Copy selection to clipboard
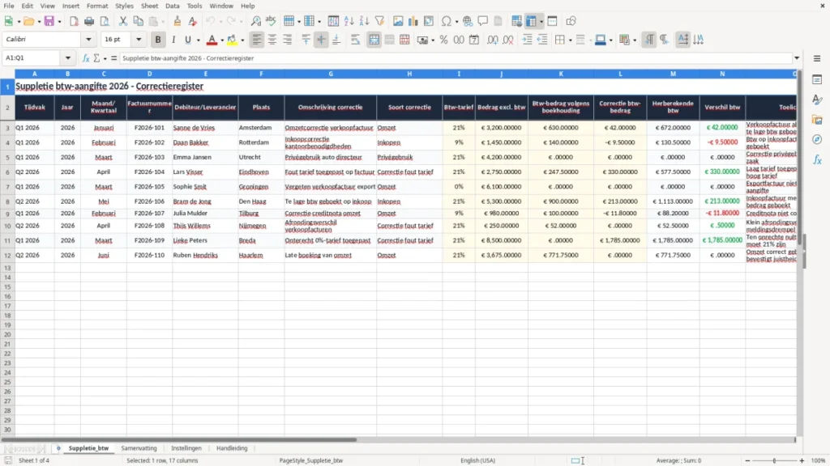Screen dimensions: 830x466 [138, 21]
